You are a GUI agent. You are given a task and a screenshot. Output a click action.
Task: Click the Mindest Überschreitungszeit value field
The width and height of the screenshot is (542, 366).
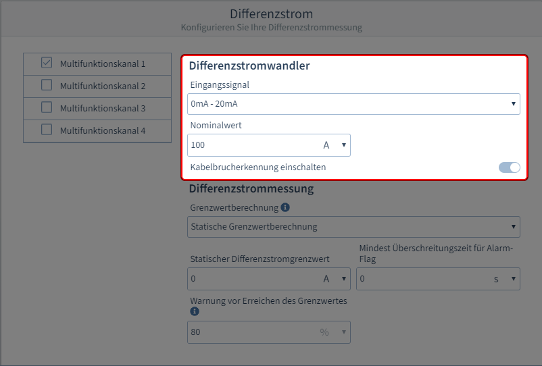[419, 279]
